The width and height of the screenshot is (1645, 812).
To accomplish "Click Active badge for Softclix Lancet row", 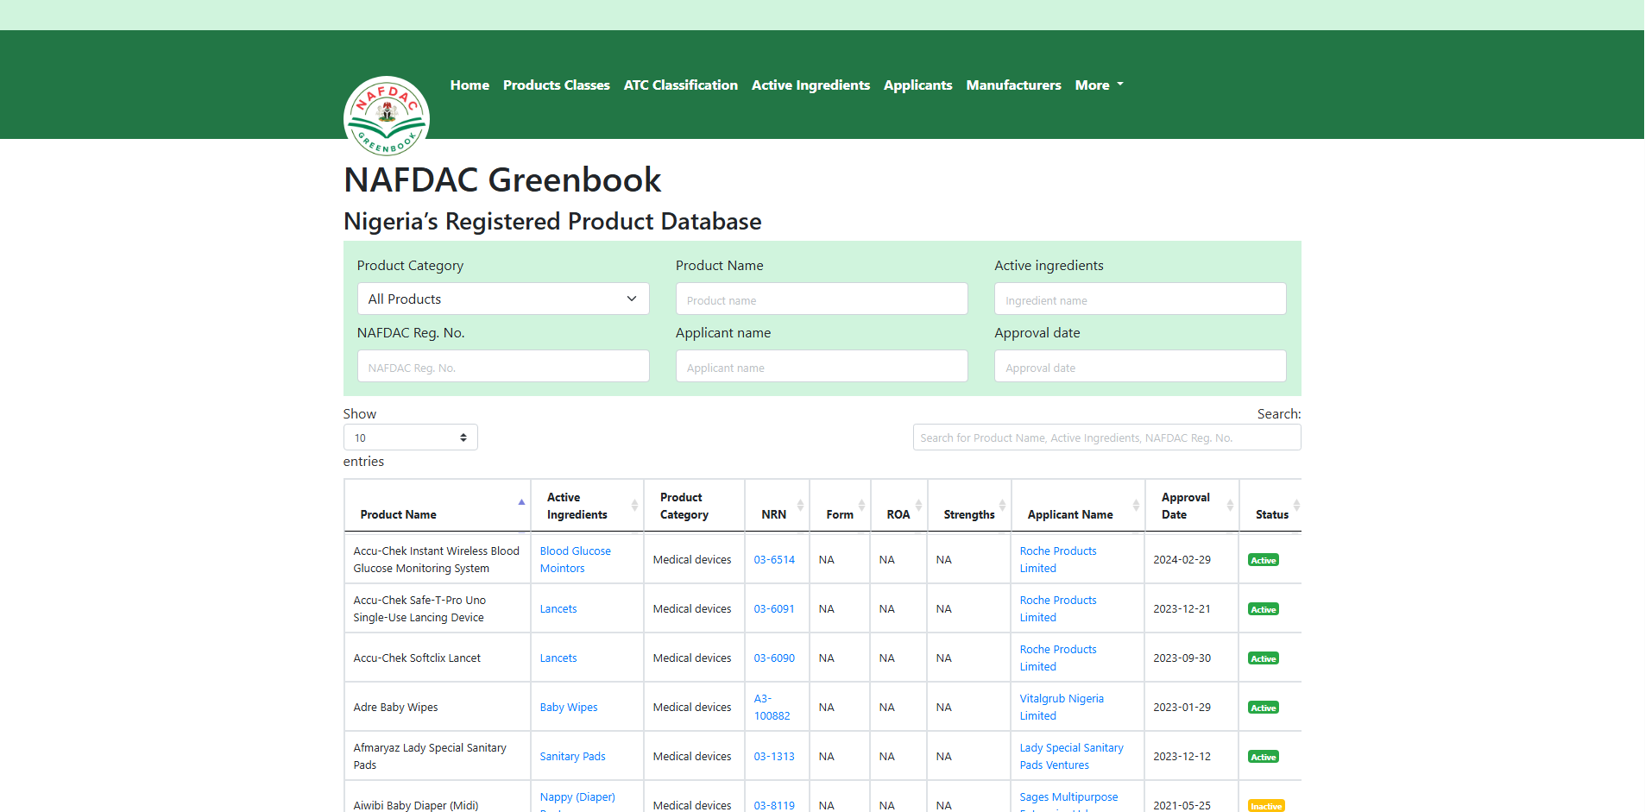I will pos(1264,658).
